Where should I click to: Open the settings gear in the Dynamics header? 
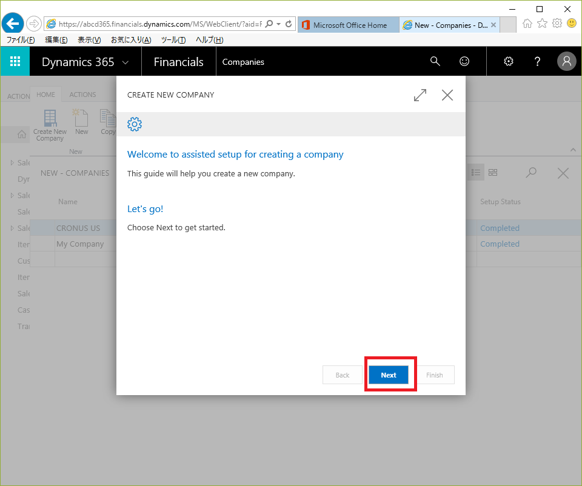point(509,61)
